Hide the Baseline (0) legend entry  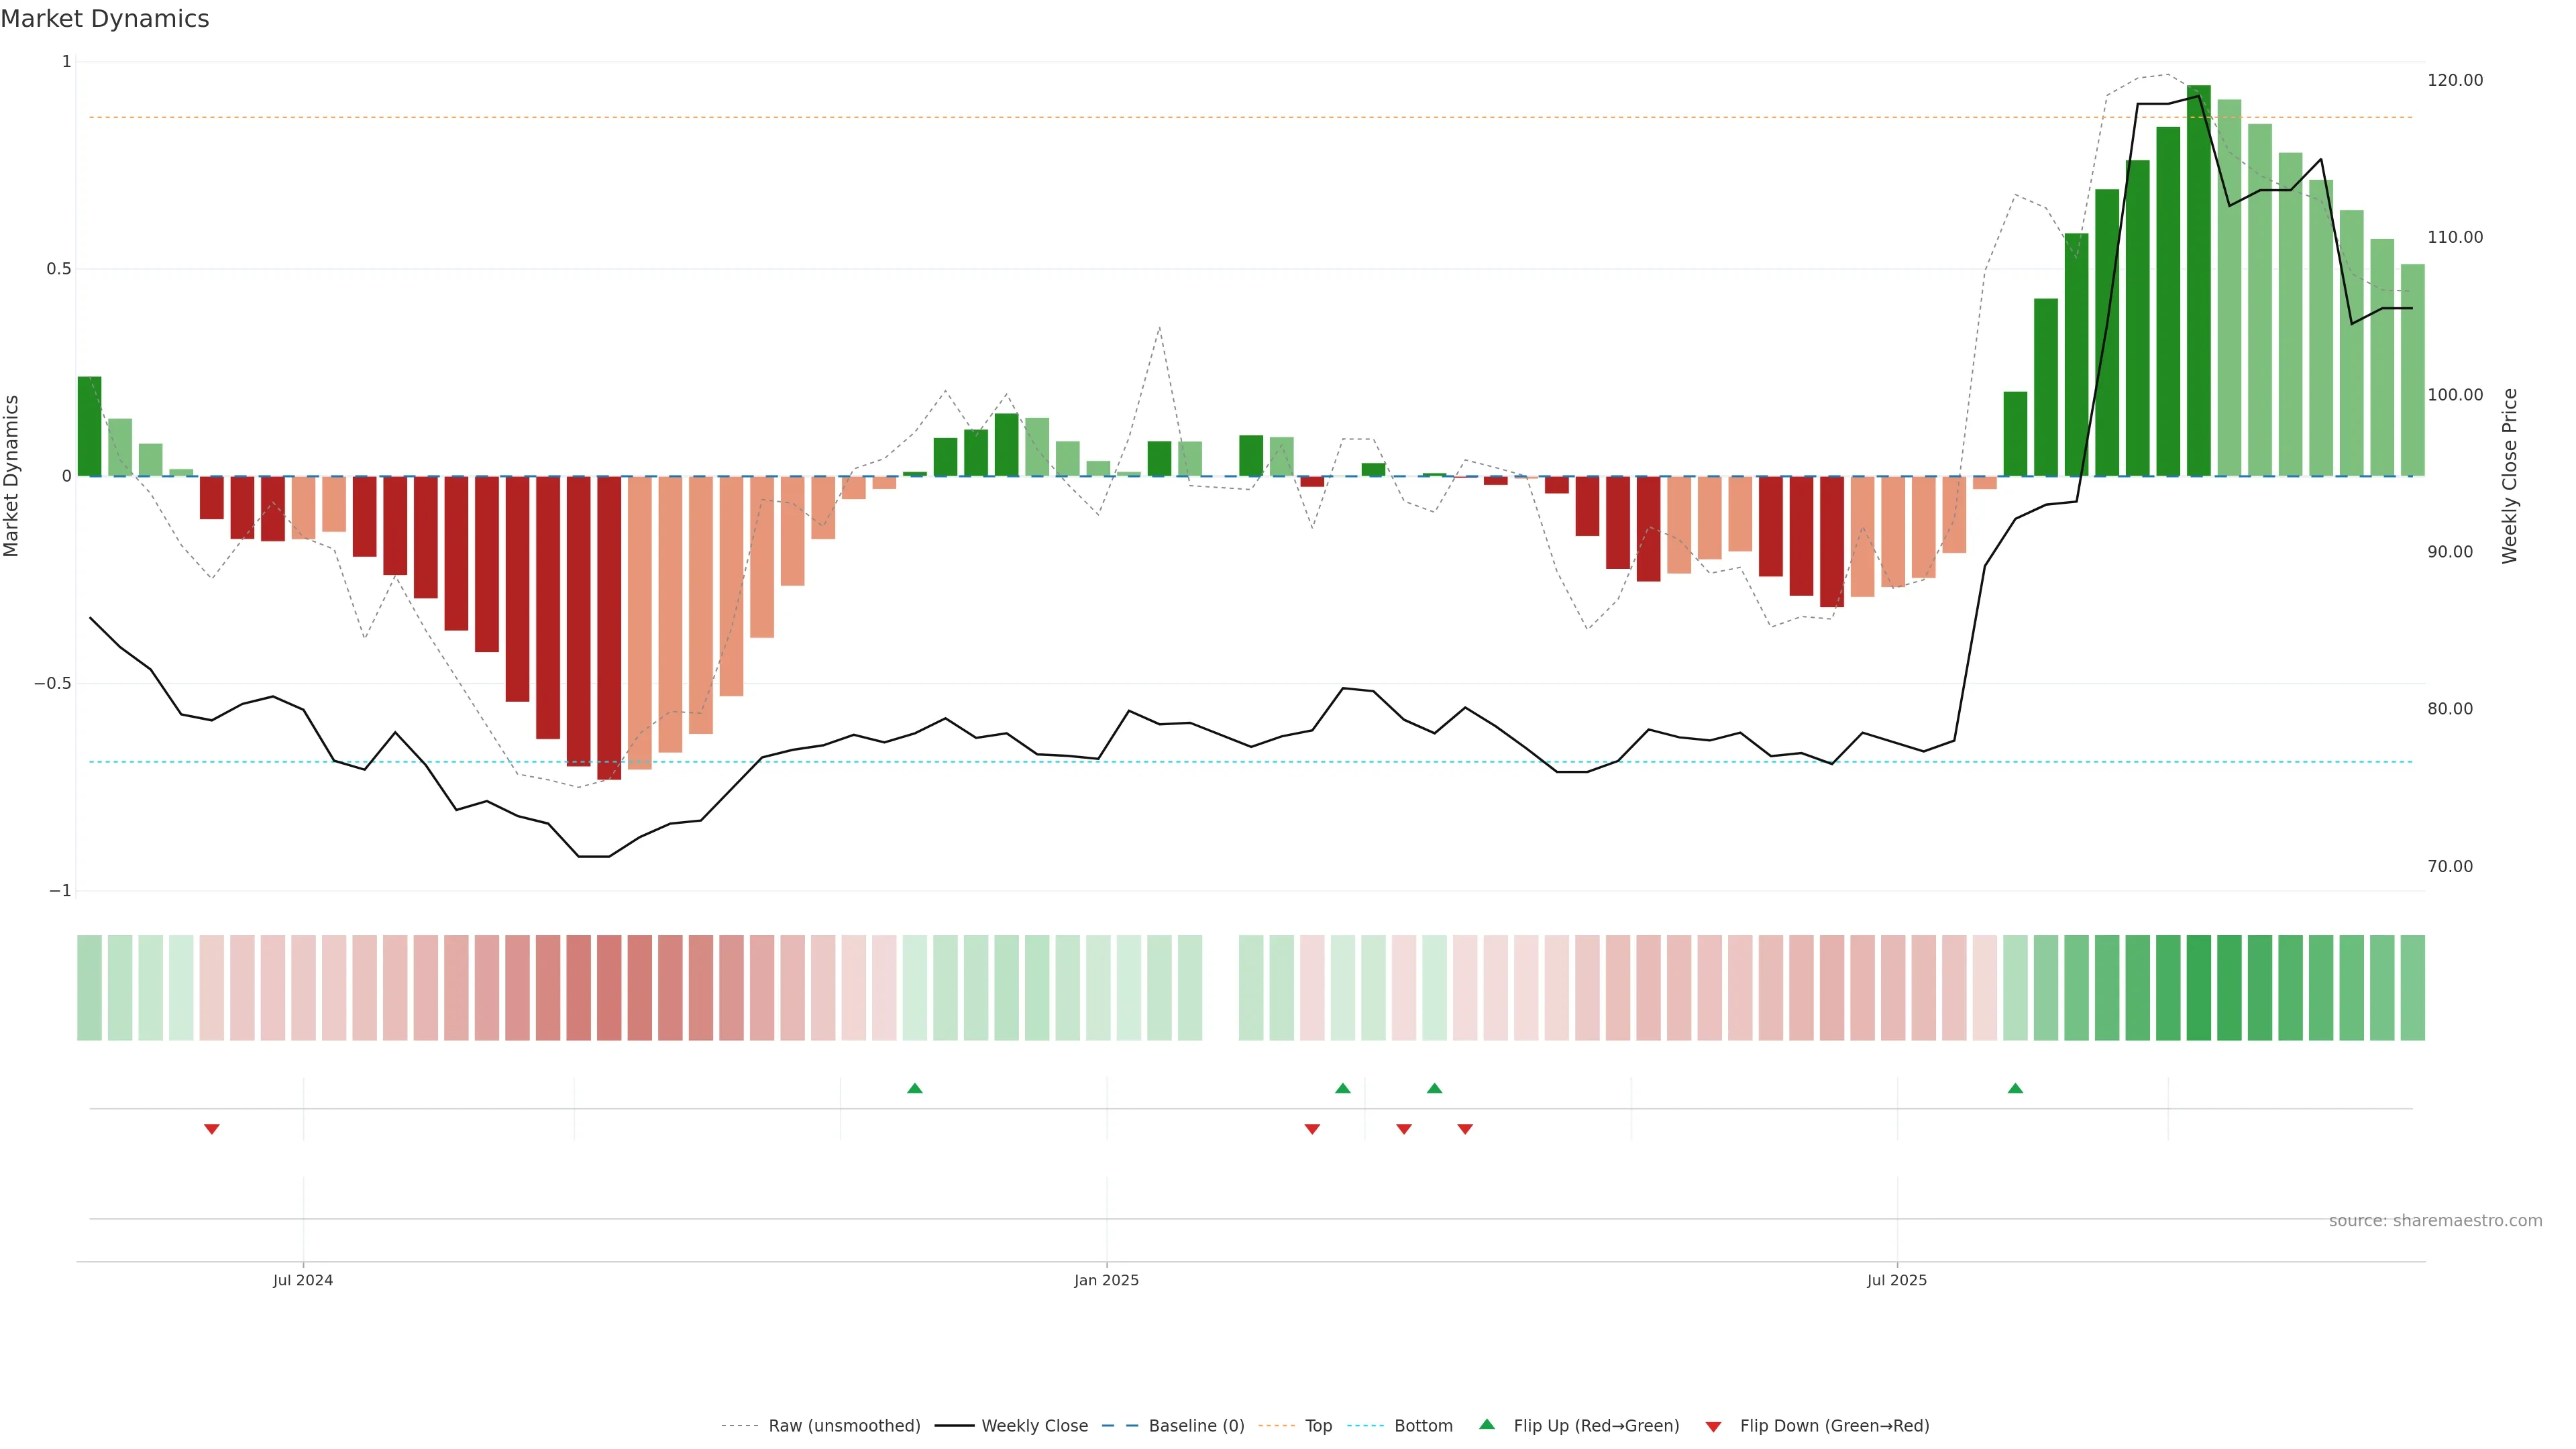pyautogui.click(x=1196, y=1425)
